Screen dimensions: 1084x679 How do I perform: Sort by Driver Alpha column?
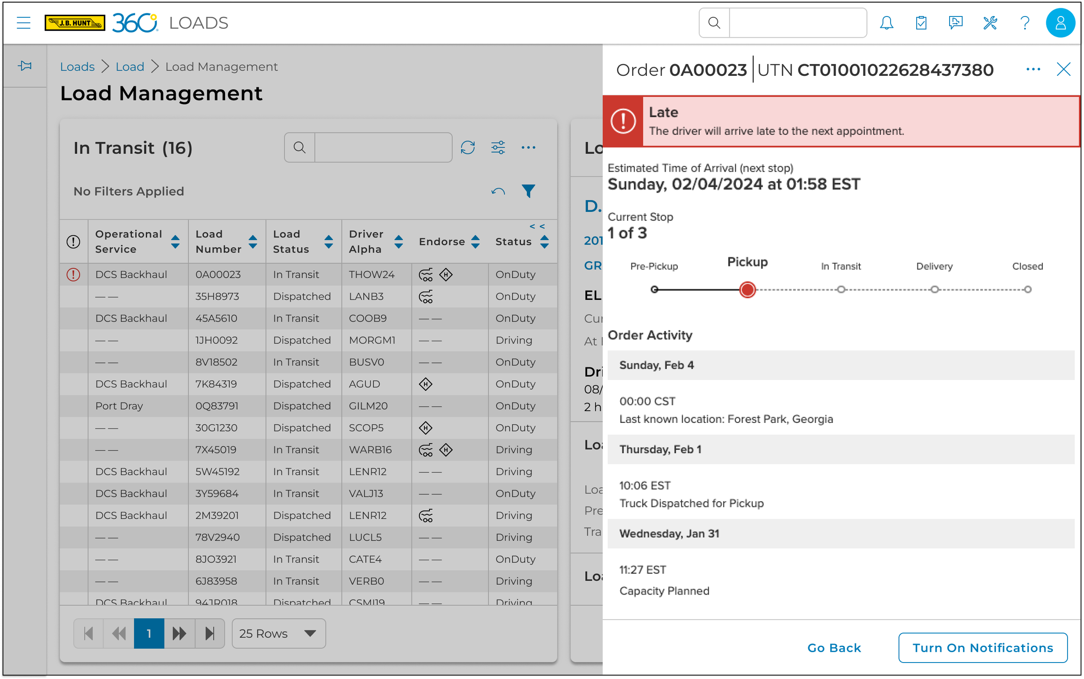398,242
